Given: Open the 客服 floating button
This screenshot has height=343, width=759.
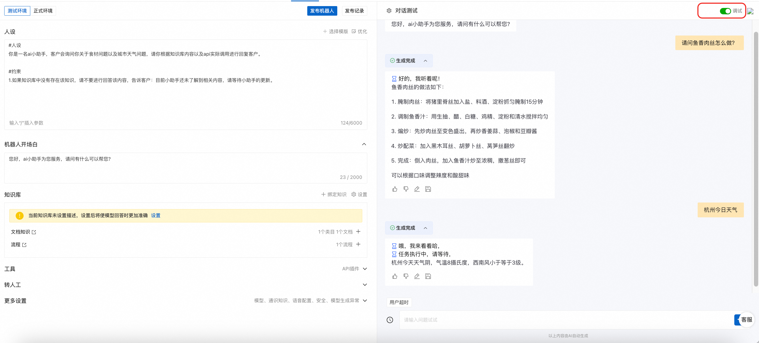Looking at the screenshot, I should click(x=746, y=320).
